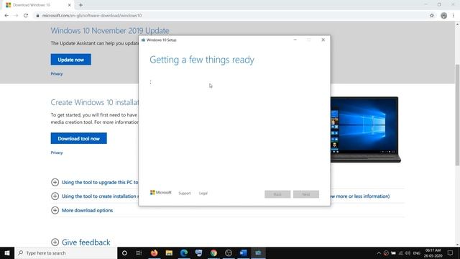
Task: Click the Back button in Setup dialog
Action: pyautogui.click(x=277, y=194)
